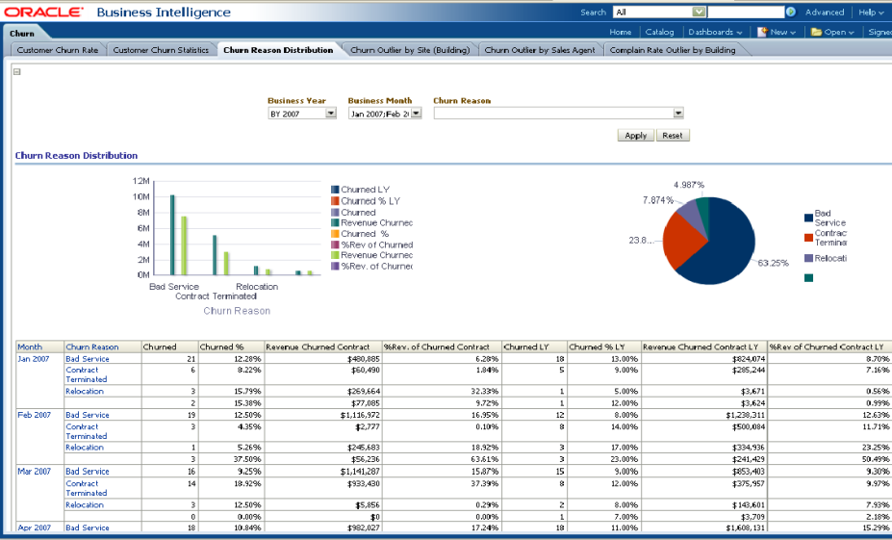The height and width of the screenshot is (540, 892).
Task: Go to Home link
Action: pos(620,33)
